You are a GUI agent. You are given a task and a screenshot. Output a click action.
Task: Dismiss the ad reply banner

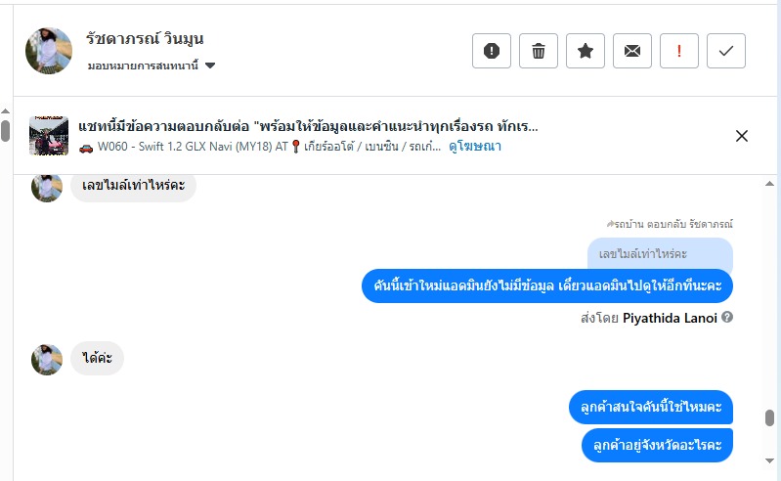click(x=742, y=136)
